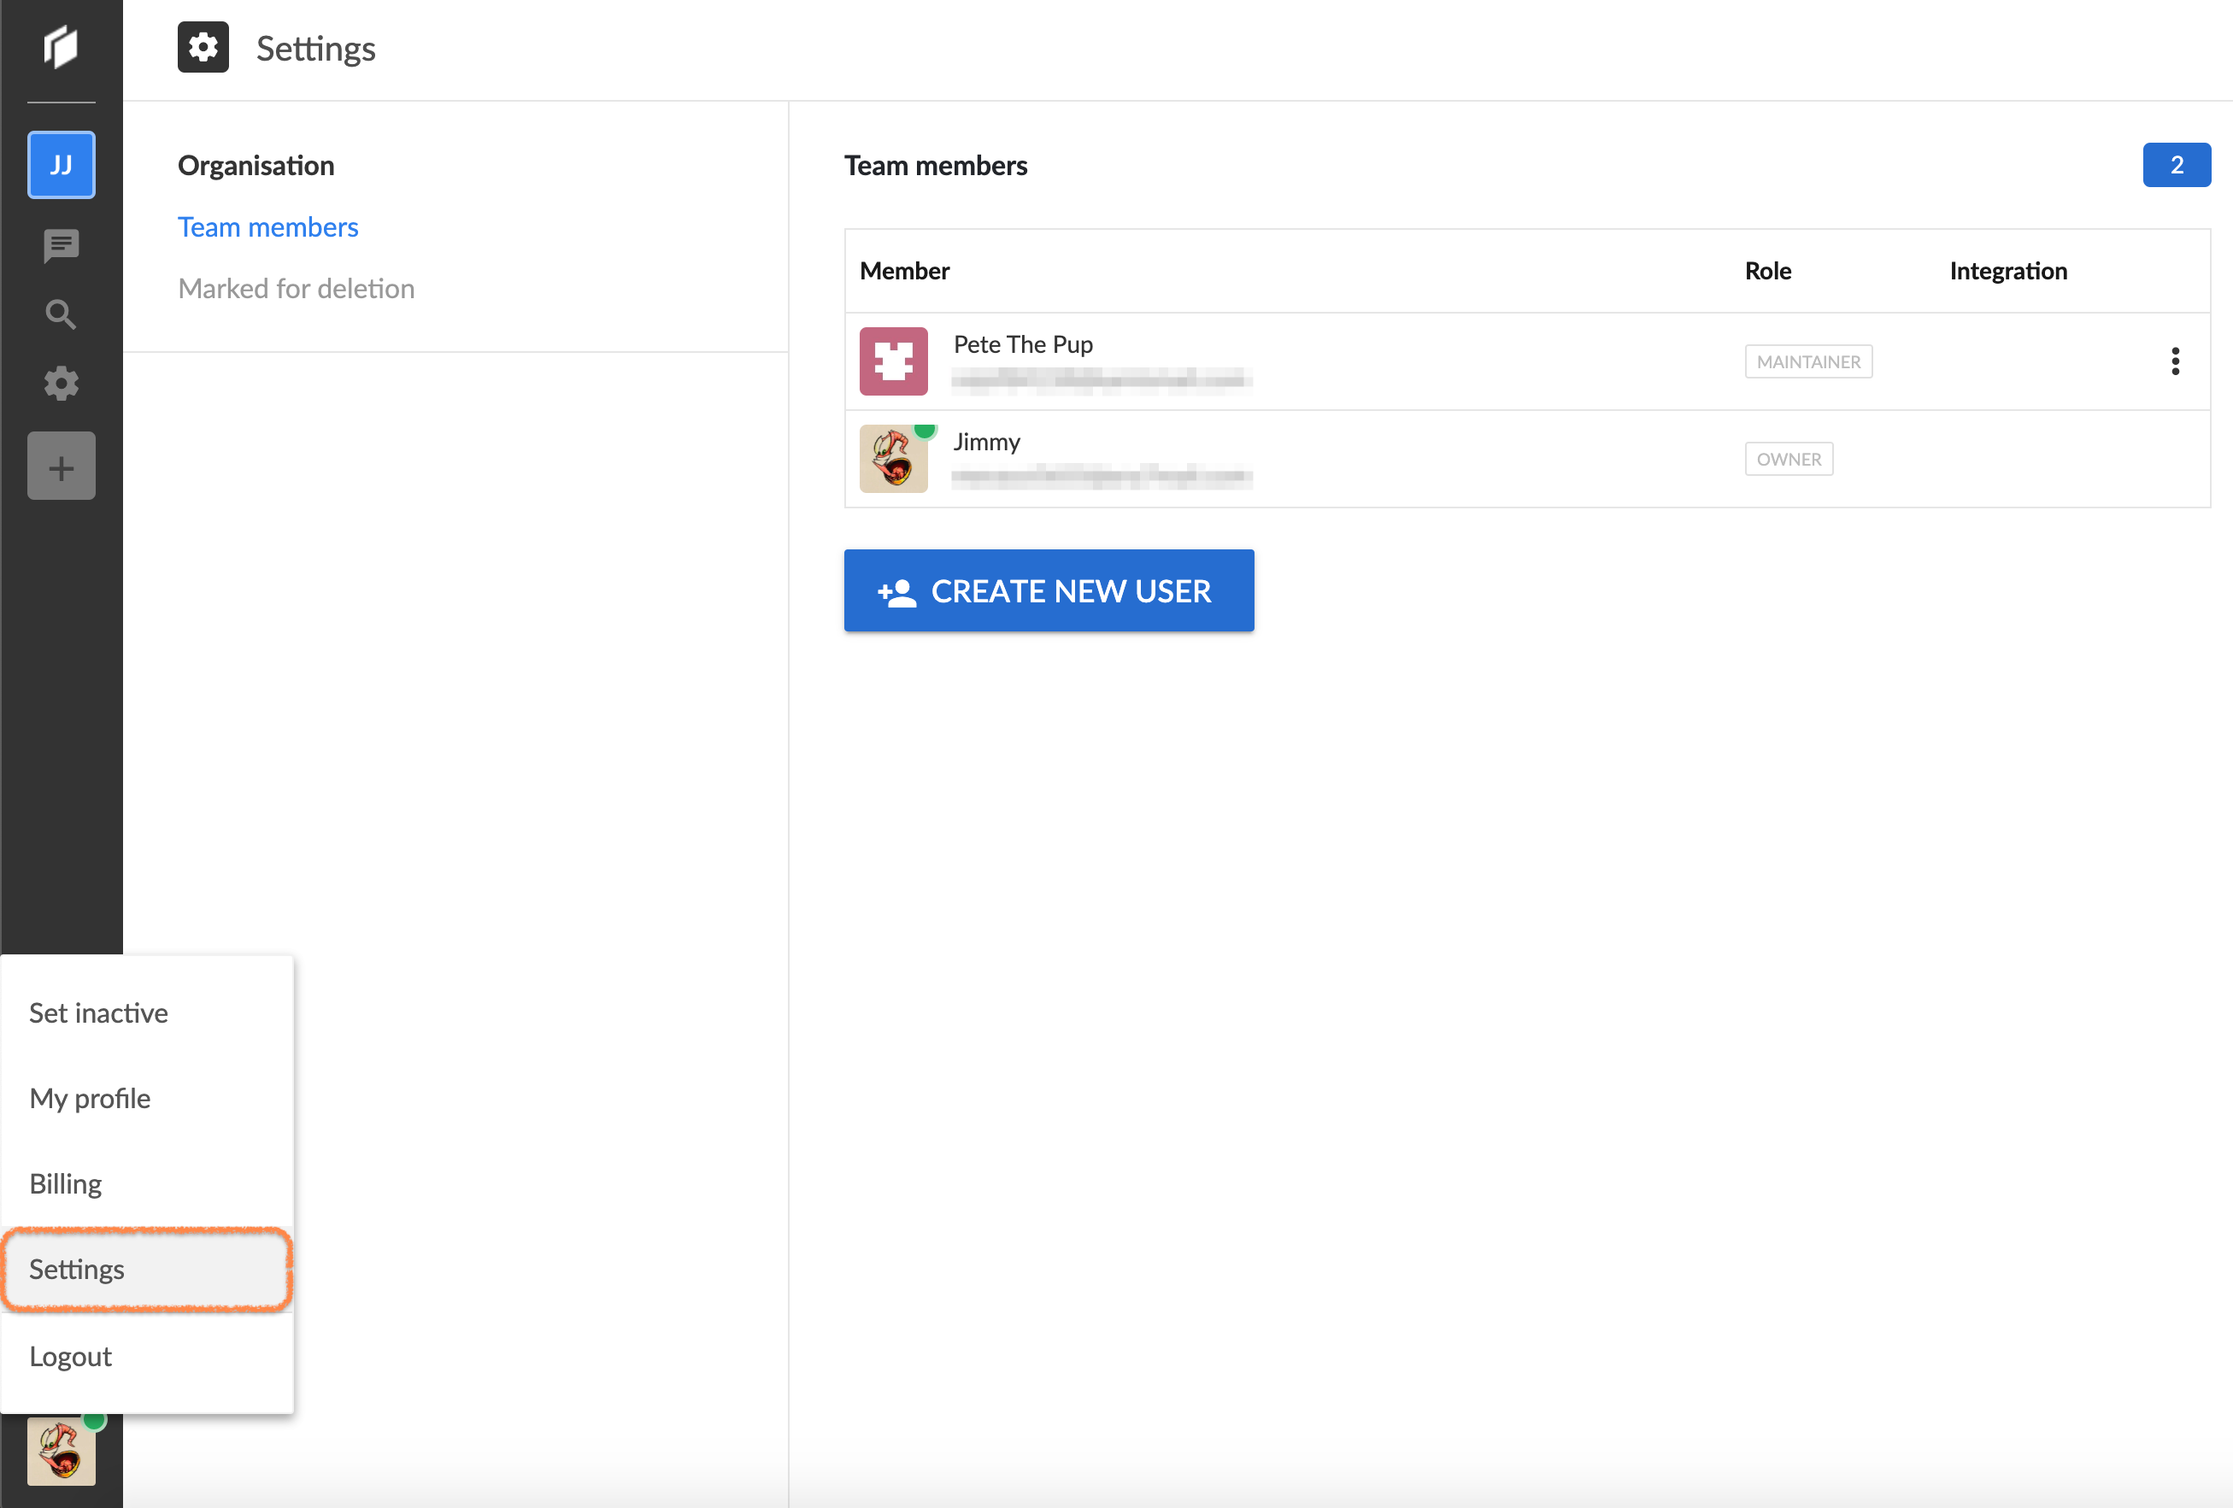Click the app logo in sidebar
The width and height of the screenshot is (2233, 1508).
pos(61,47)
